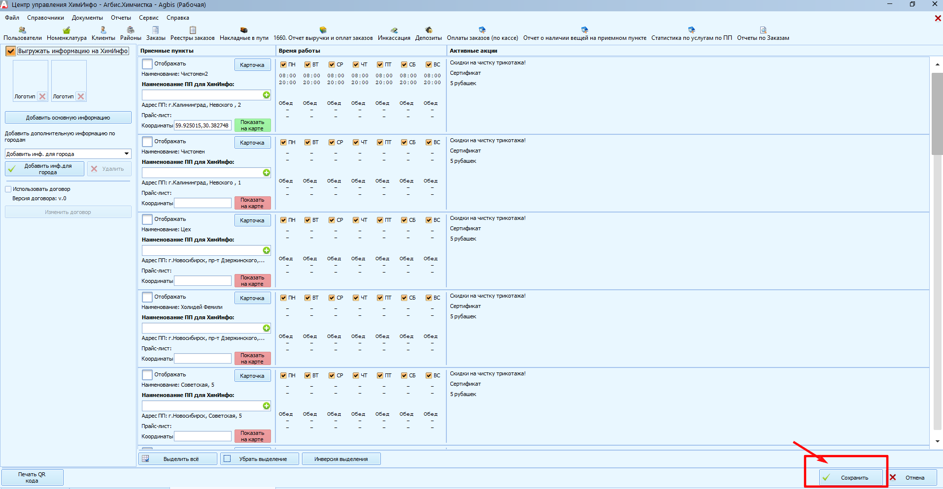Click the vertical scrollbar thumb of the list

[937, 114]
